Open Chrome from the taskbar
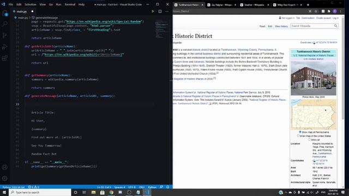349x196 pixels. (x=111, y=192)
